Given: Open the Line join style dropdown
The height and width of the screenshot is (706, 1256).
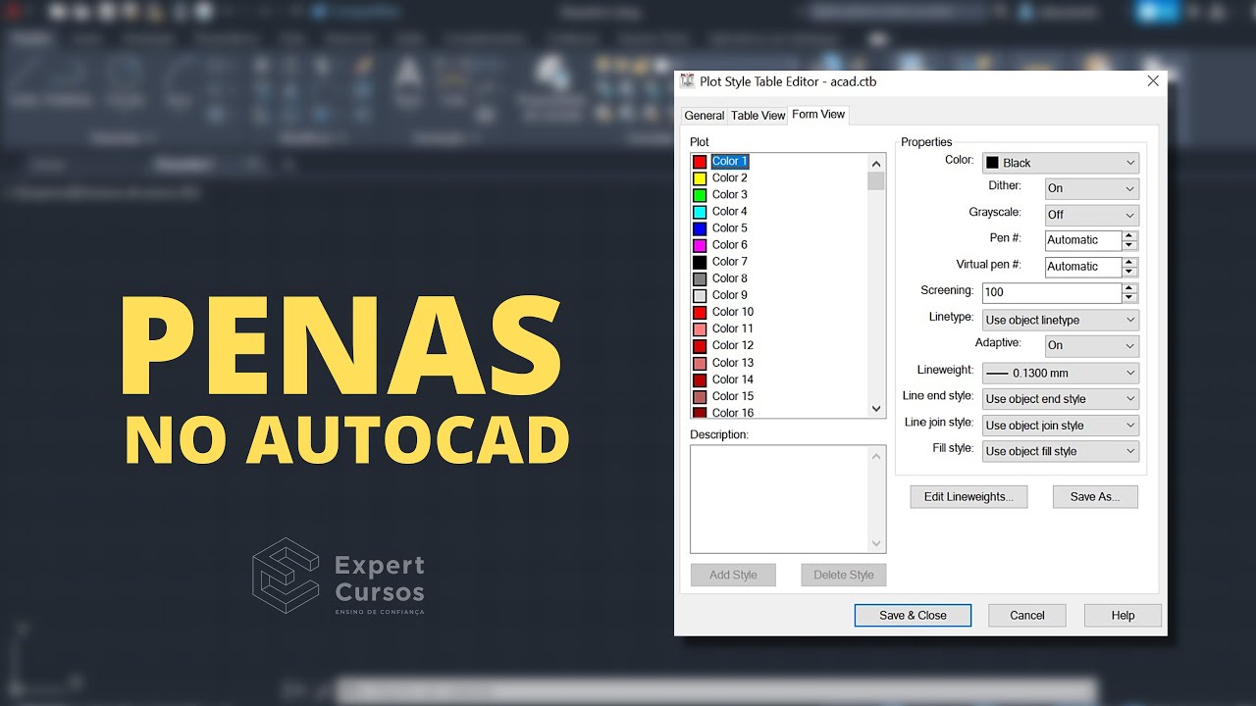Looking at the screenshot, I should 1060,426.
